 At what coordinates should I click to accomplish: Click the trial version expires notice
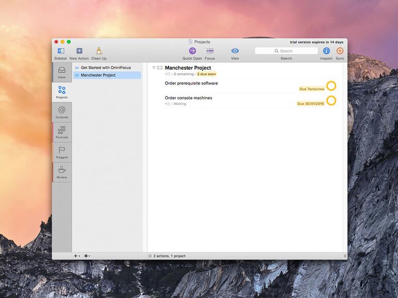point(316,42)
